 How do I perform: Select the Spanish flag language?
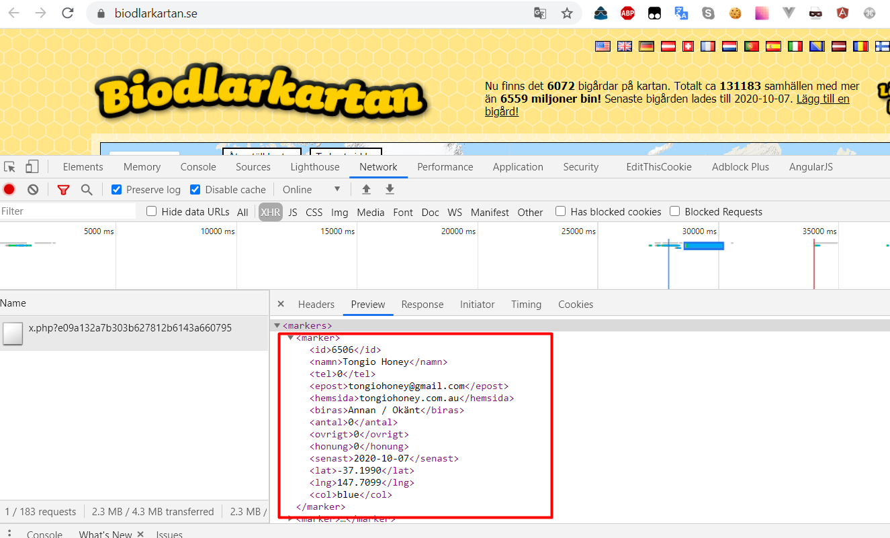(773, 46)
